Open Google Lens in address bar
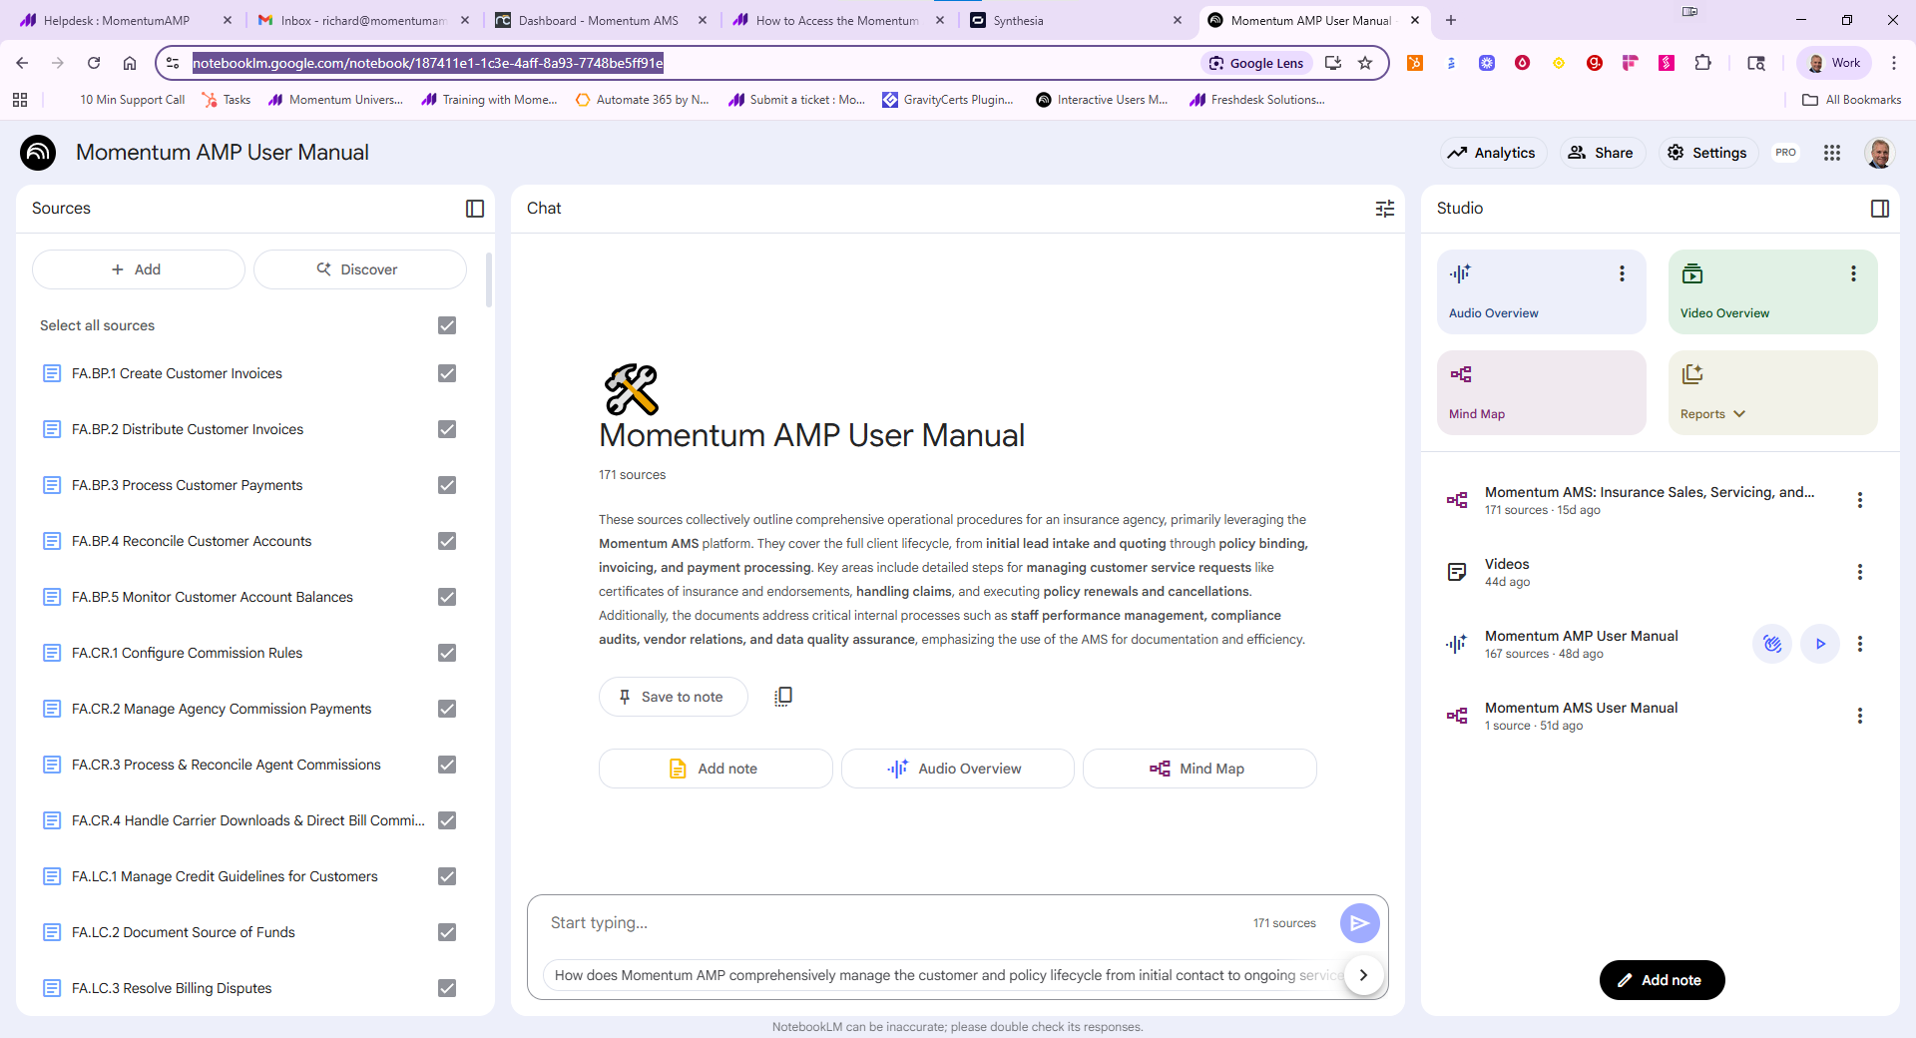 [x=1256, y=63]
